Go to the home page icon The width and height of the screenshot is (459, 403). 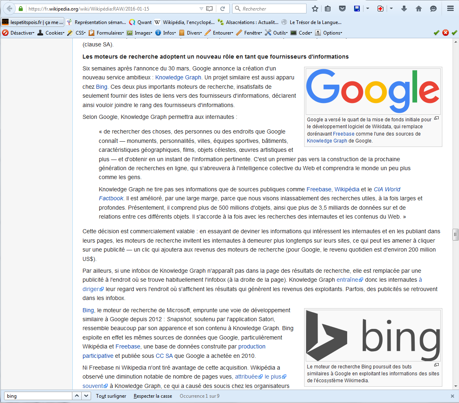pyautogui.click(x=419, y=9)
